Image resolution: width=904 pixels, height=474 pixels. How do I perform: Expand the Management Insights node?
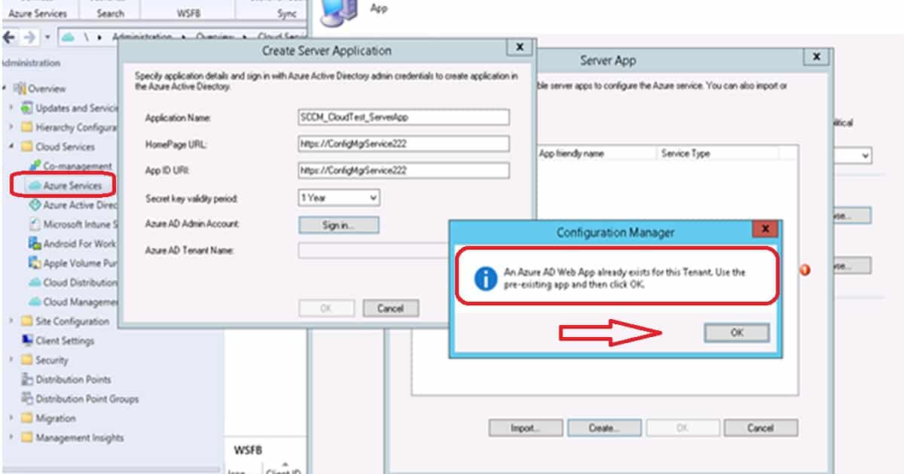(x=11, y=438)
